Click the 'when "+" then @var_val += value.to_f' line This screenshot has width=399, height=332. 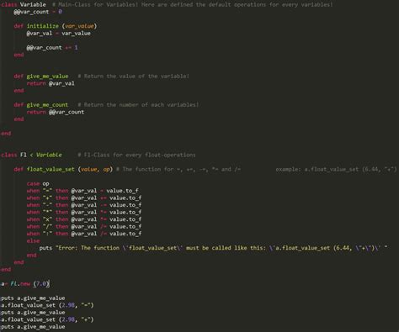(84, 198)
